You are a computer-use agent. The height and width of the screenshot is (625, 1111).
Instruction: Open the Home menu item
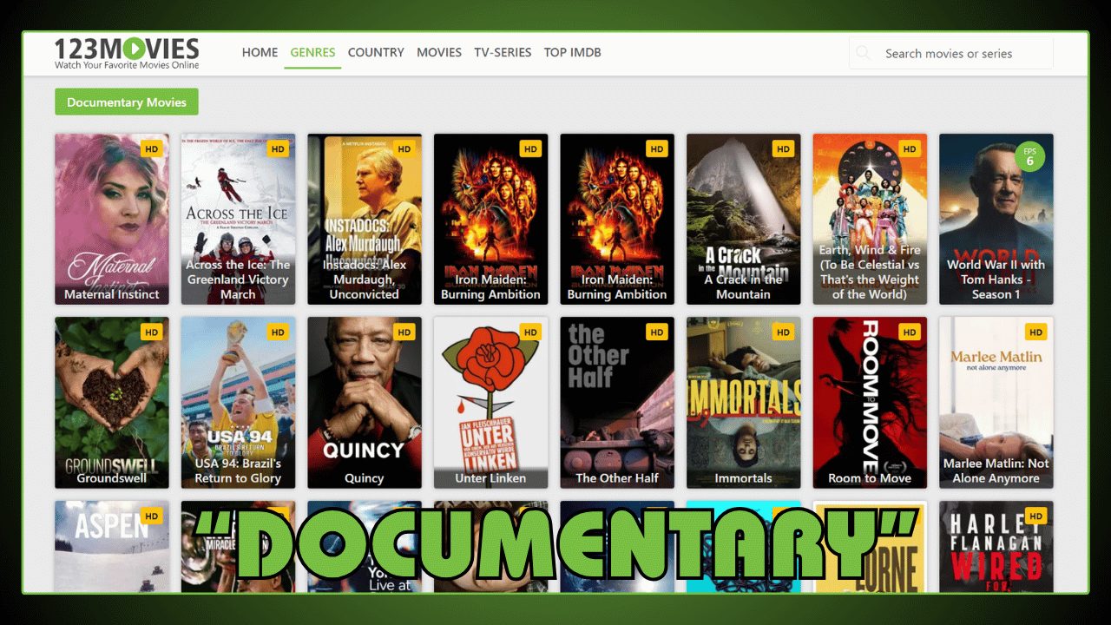tap(260, 52)
